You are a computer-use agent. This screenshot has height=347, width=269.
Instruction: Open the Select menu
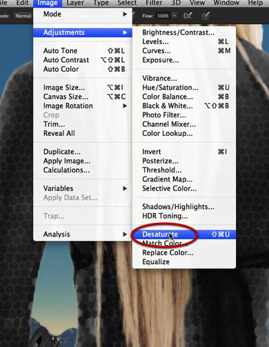tap(127, 3)
